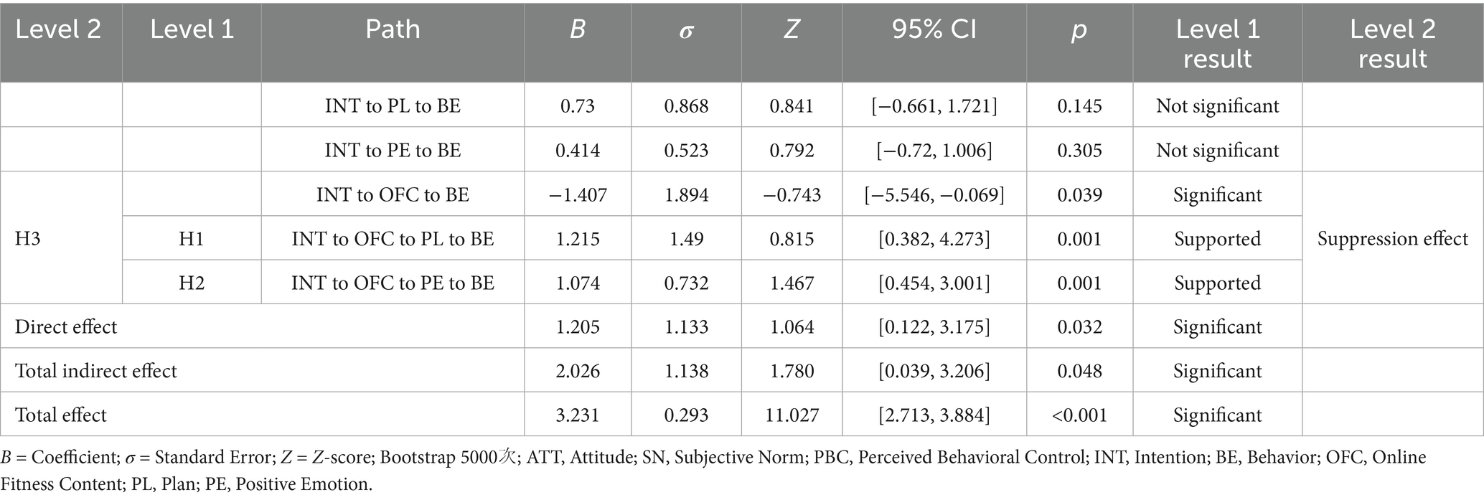Click the Level 2 result header
1484x500 pixels.
tap(1392, 43)
